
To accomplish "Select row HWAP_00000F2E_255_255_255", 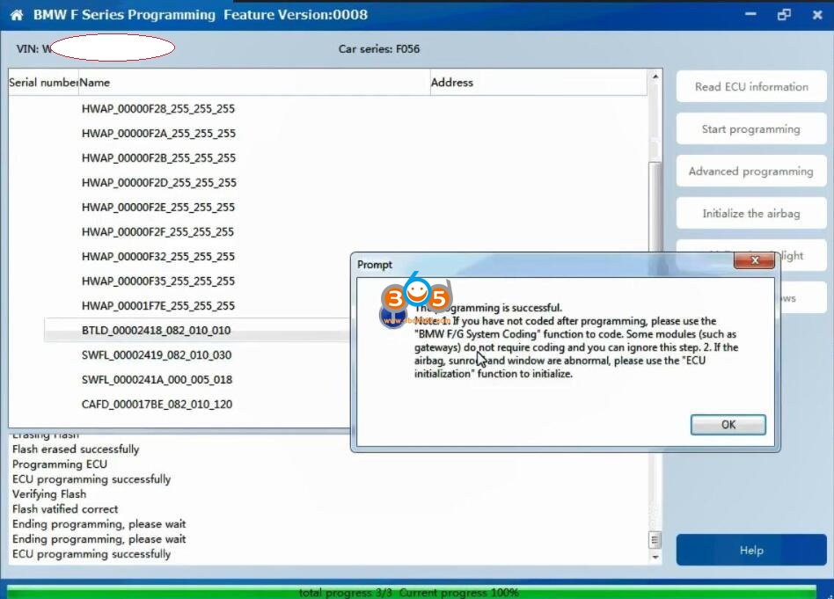I will click(158, 207).
